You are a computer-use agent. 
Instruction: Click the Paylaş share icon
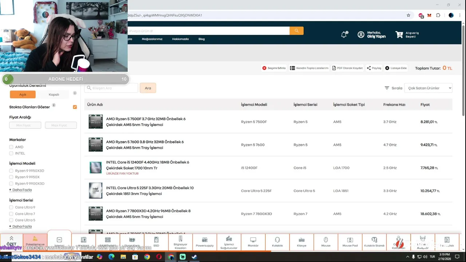[369, 68]
